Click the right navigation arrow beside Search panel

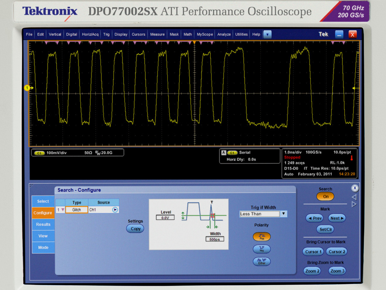click(354, 204)
